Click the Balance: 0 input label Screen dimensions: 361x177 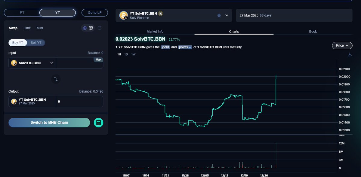[x=95, y=53]
